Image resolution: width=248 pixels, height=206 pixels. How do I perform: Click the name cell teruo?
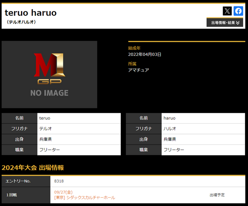click(79, 118)
